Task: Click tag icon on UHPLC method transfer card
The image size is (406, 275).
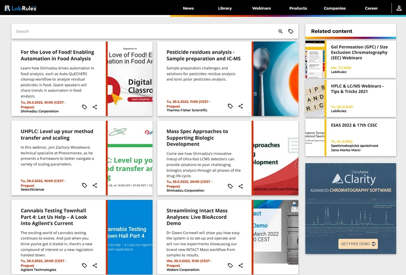Action: 85,185
